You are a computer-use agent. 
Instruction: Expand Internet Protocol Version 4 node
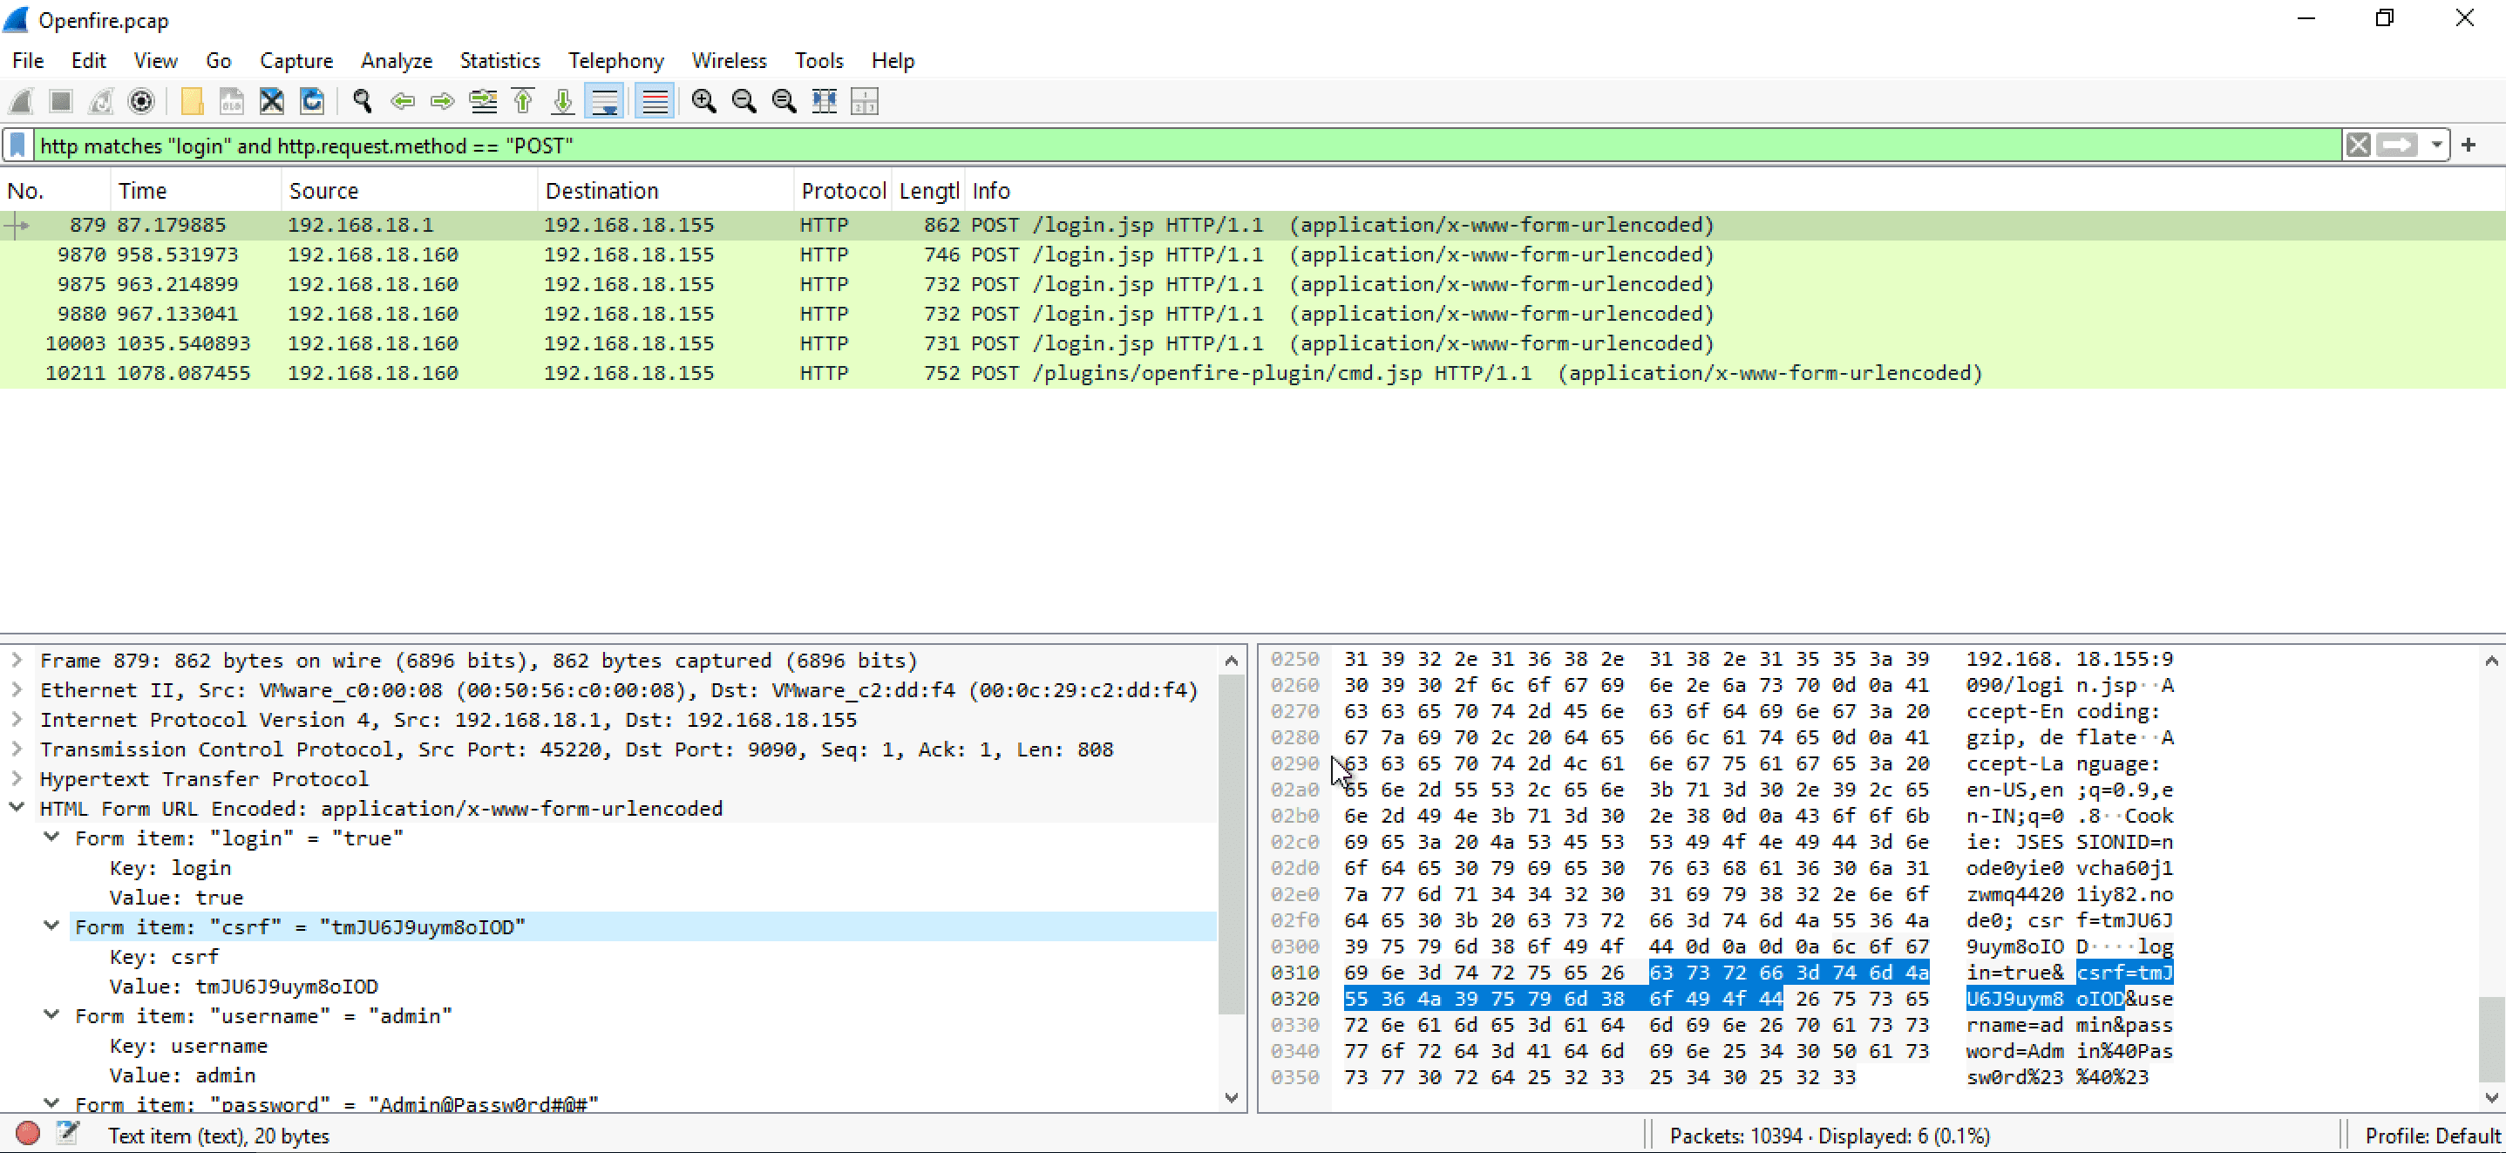coord(17,719)
